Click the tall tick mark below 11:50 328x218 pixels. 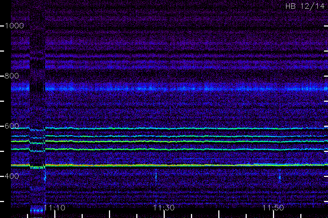273,214
